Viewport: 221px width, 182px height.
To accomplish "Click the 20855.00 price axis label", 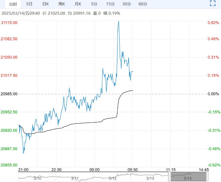I will (9, 165).
